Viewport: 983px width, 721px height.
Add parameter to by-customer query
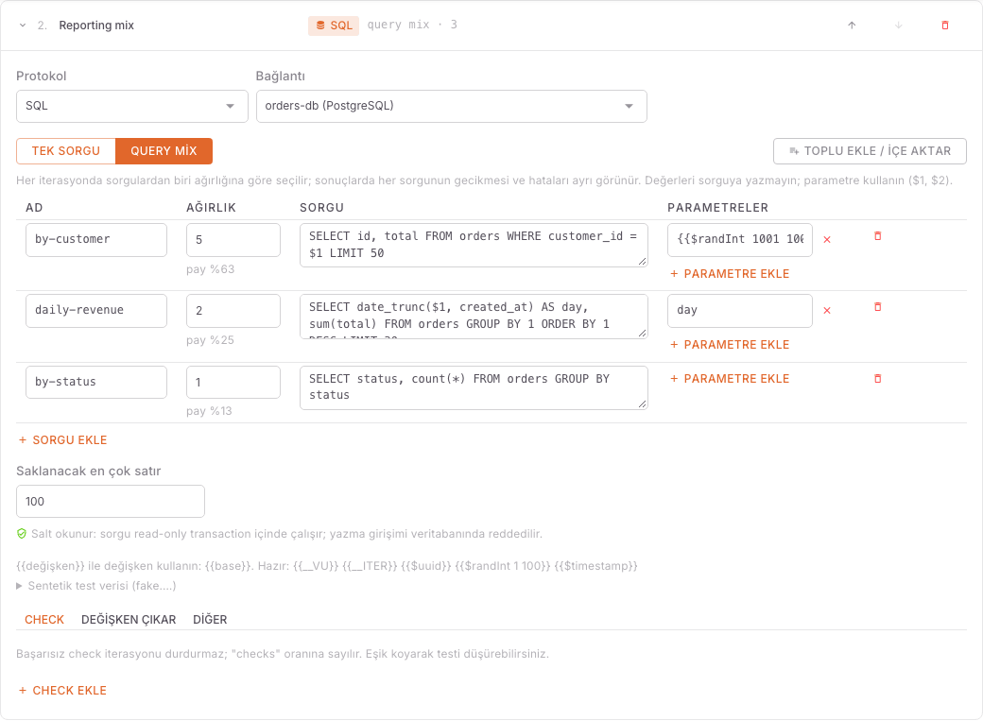(x=730, y=274)
